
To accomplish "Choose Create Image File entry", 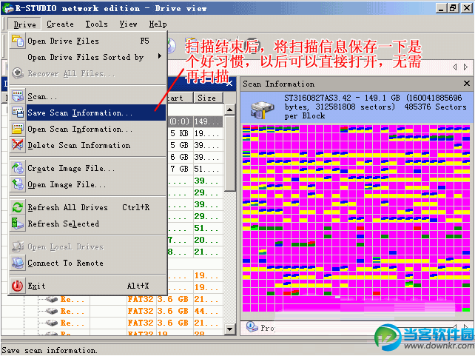I will pyautogui.click(x=88, y=168).
